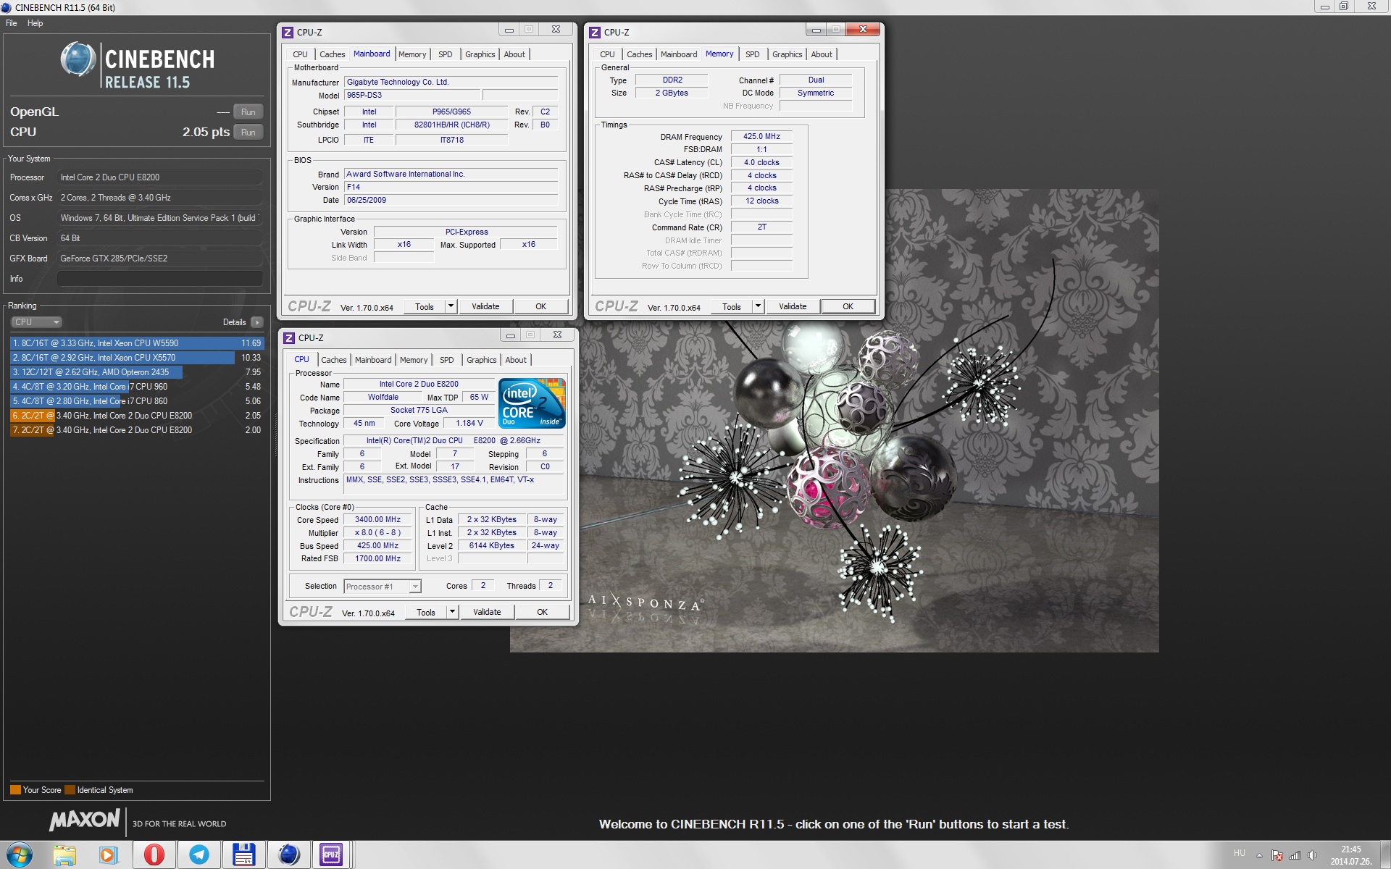Run the OpenGL benchmark
This screenshot has height=869, width=1391.
pos(248,112)
